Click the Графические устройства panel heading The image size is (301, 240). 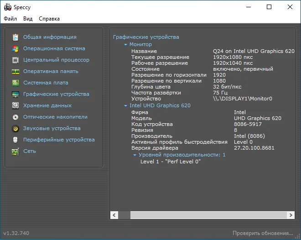pyautogui.click(x=146, y=37)
